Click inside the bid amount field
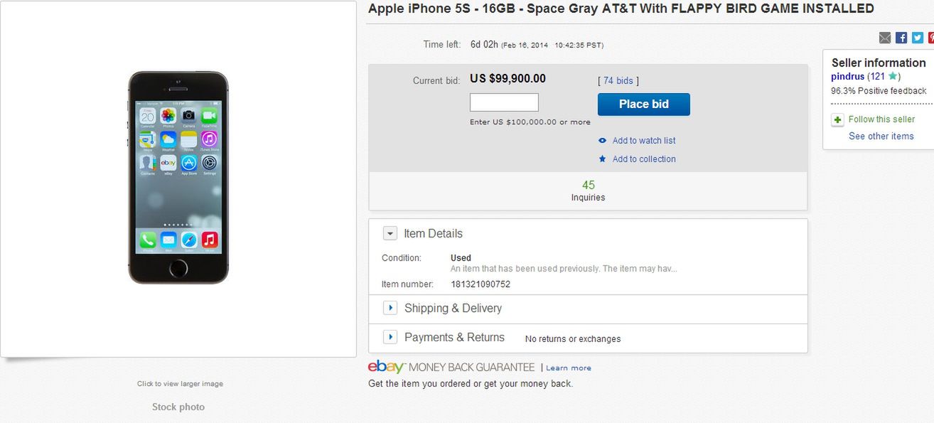Screen dimensions: 934x423 [x=504, y=102]
